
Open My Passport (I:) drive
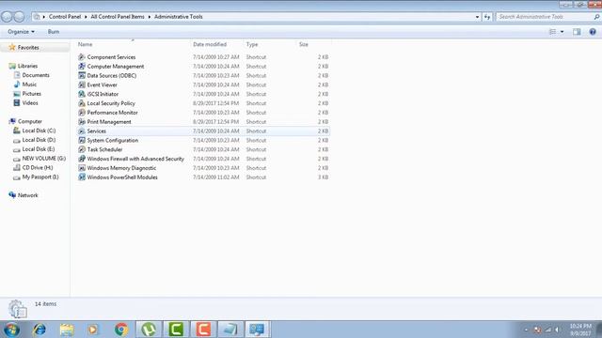(x=40, y=177)
